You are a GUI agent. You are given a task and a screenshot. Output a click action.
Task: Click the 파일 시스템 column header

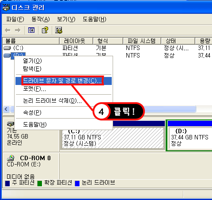click(142, 41)
